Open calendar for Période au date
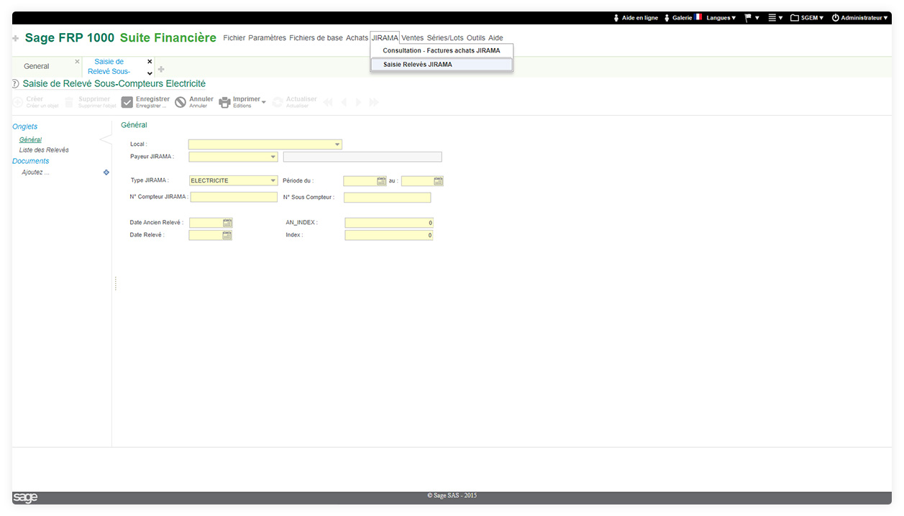The image size is (904, 516). (438, 181)
